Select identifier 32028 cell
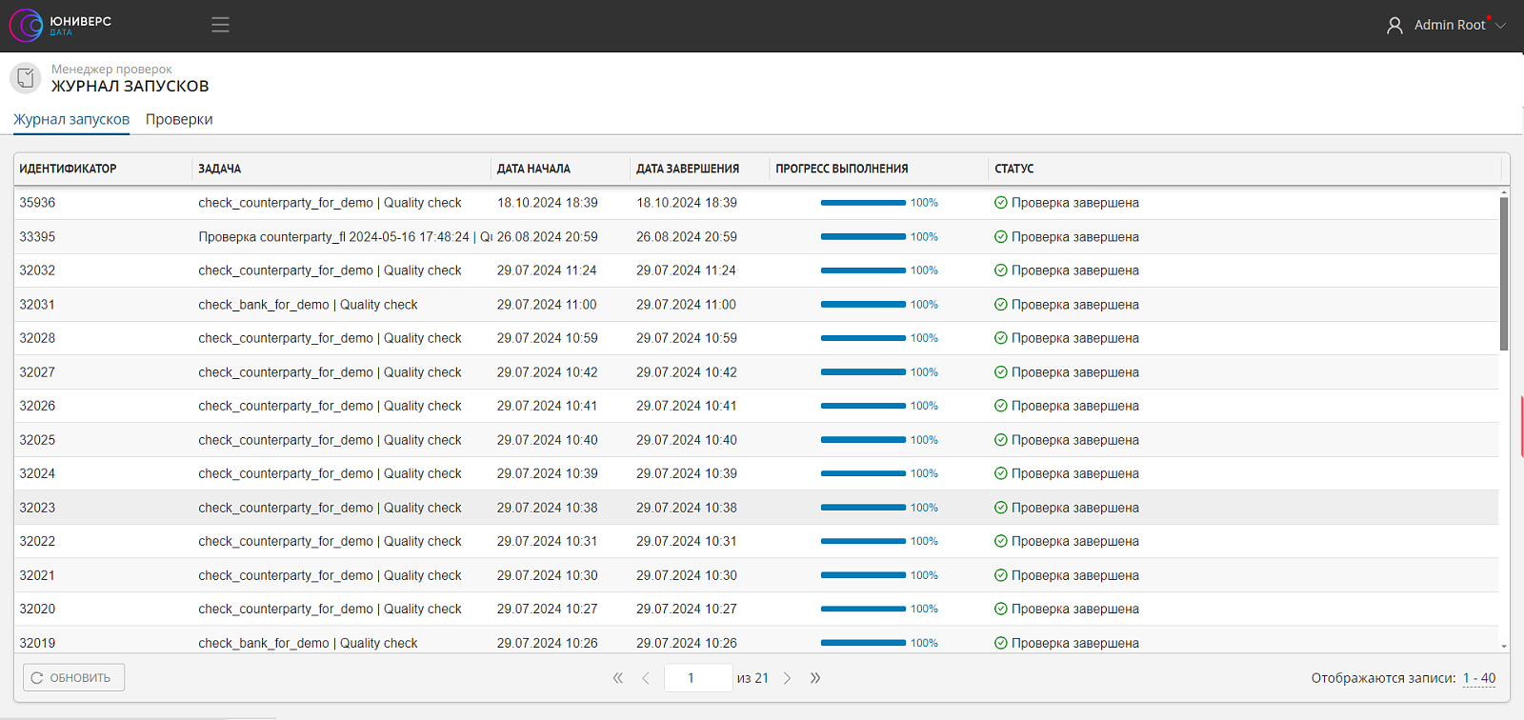1524x720 pixels. click(x=103, y=338)
